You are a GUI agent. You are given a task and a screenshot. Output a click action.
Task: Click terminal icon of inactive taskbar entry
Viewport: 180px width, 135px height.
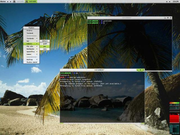(14, 2)
